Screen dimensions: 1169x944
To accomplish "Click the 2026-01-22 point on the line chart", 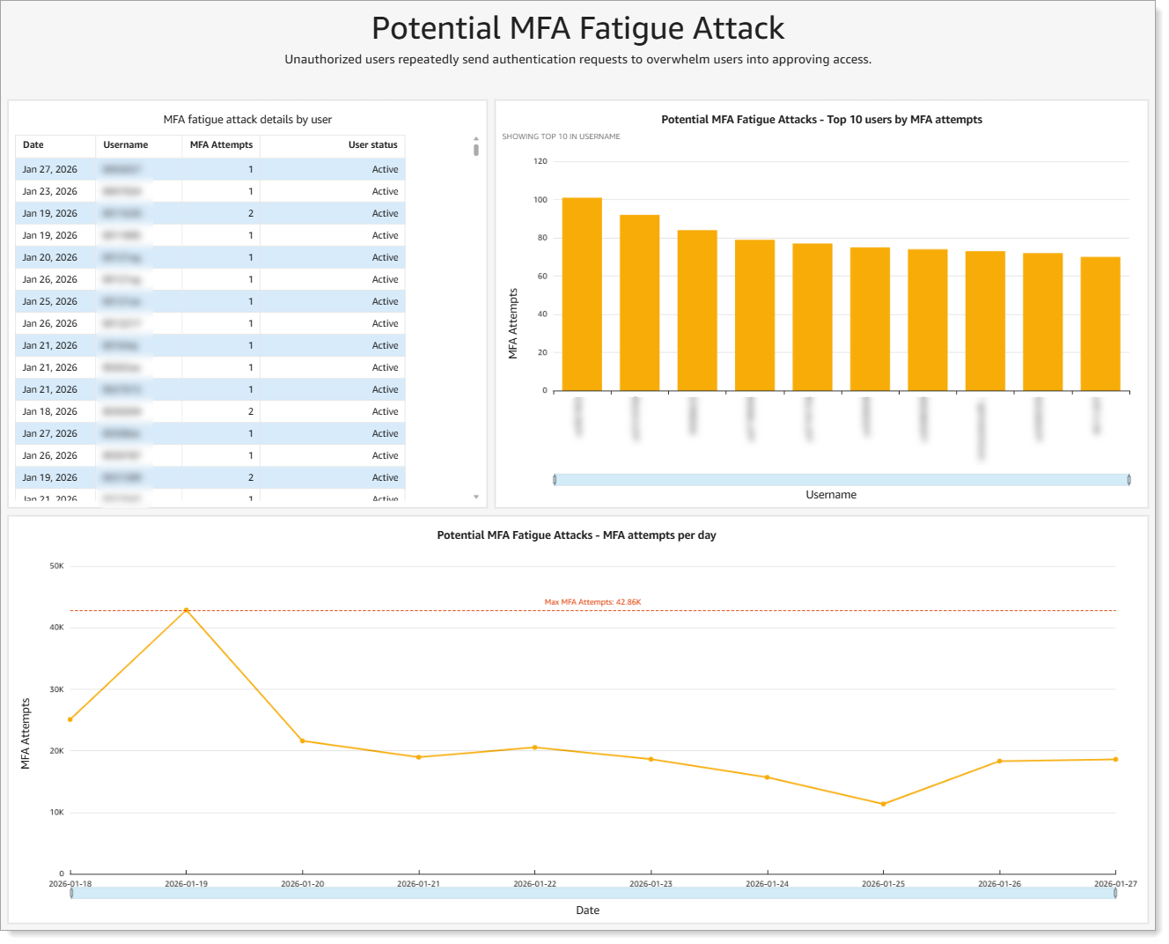I will point(534,747).
